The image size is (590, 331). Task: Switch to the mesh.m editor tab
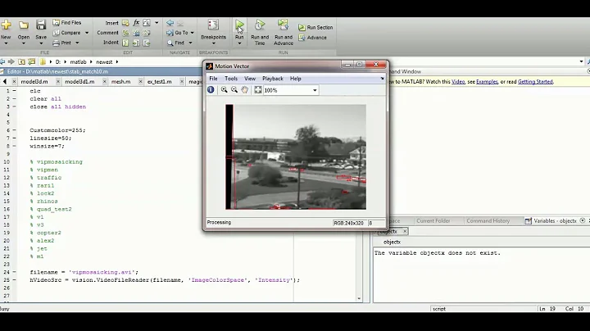click(x=120, y=82)
